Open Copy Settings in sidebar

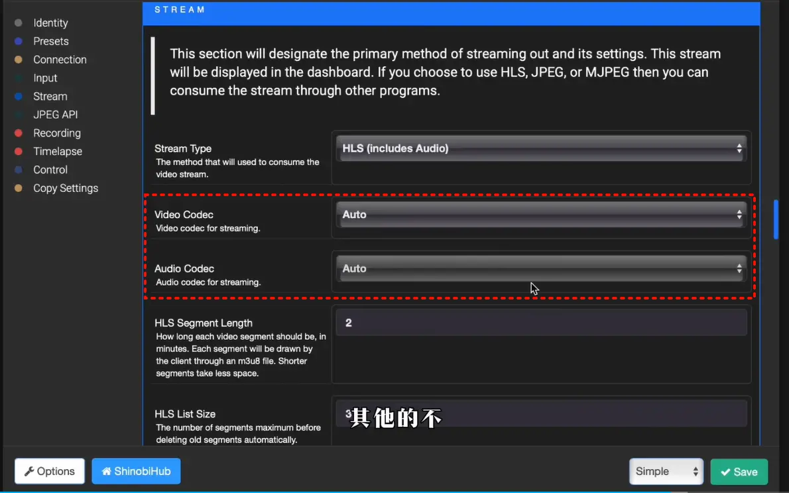point(66,188)
